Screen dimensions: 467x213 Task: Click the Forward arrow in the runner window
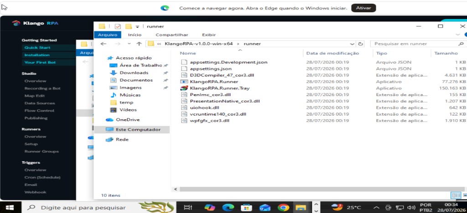118,44
